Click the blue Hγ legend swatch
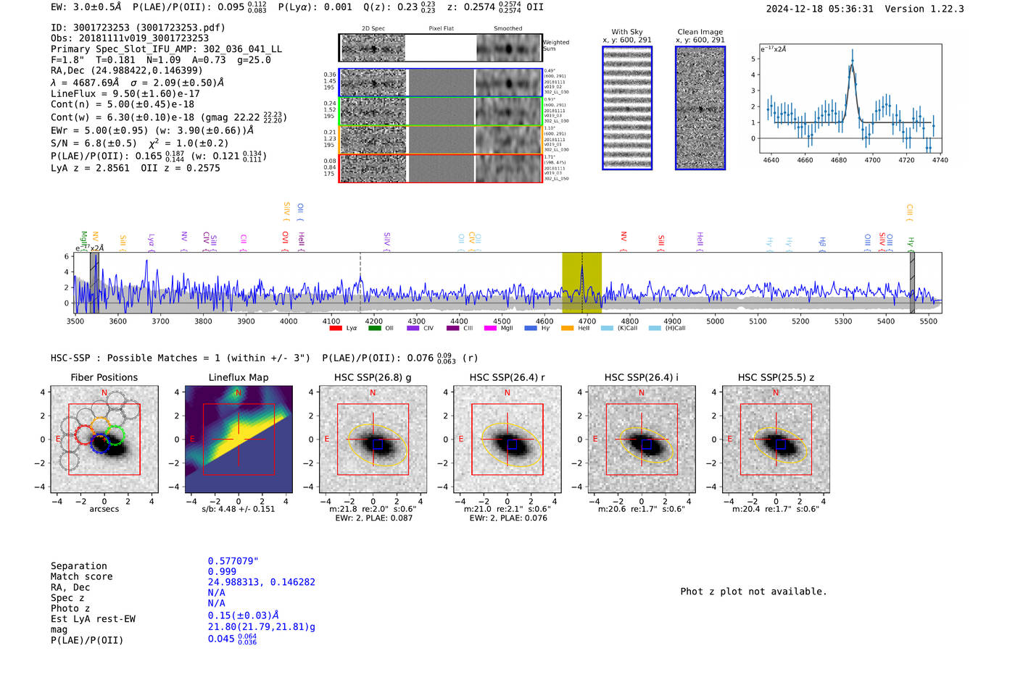This screenshot has height=690, width=1015. tap(531, 328)
